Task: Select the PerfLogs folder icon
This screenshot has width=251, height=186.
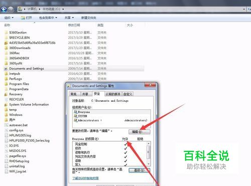Action: pyautogui.click(x=6, y=79)
